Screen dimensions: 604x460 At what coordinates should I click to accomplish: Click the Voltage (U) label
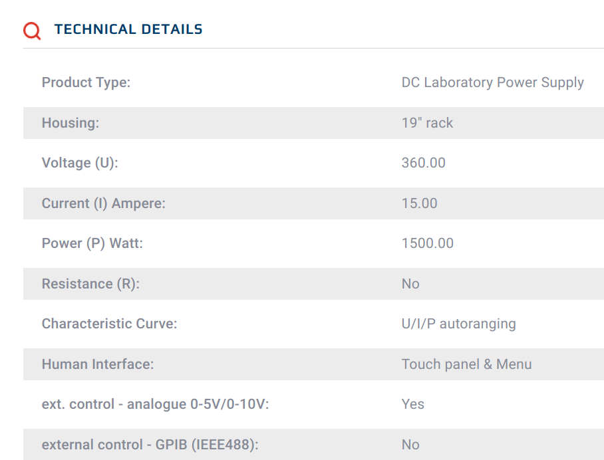pos(80,163)
